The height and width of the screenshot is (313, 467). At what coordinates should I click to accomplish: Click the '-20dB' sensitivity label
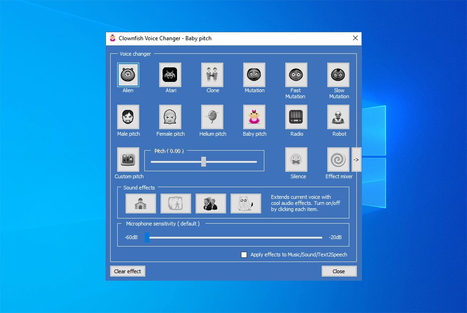tap(335, 237)
